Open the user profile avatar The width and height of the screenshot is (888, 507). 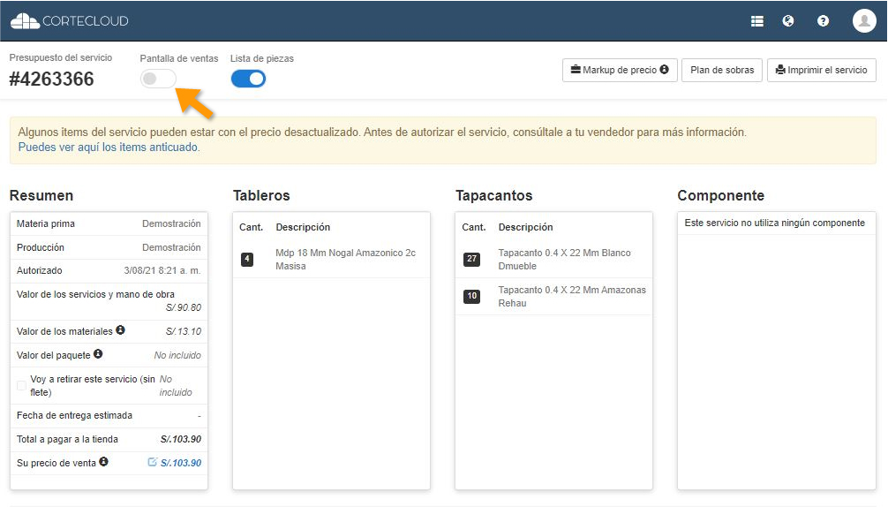coord(863,21)
